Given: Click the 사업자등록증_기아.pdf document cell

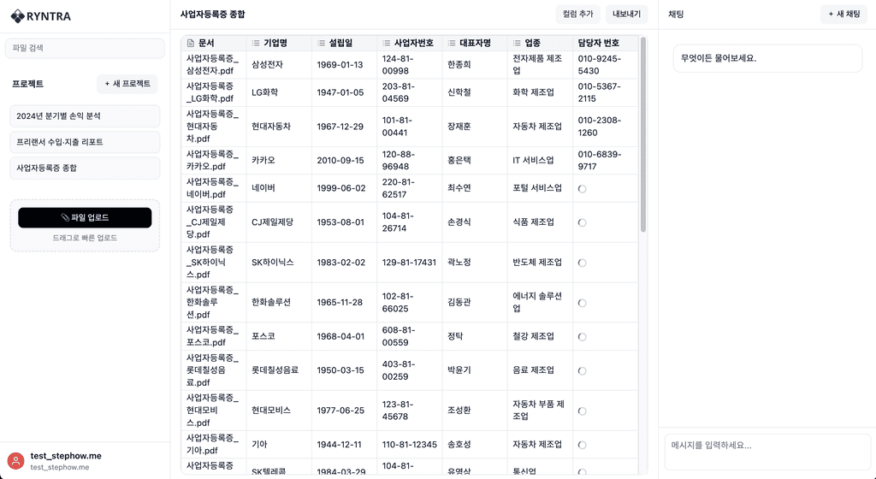Looking at the screenshot, I should (x=213, y=445).
